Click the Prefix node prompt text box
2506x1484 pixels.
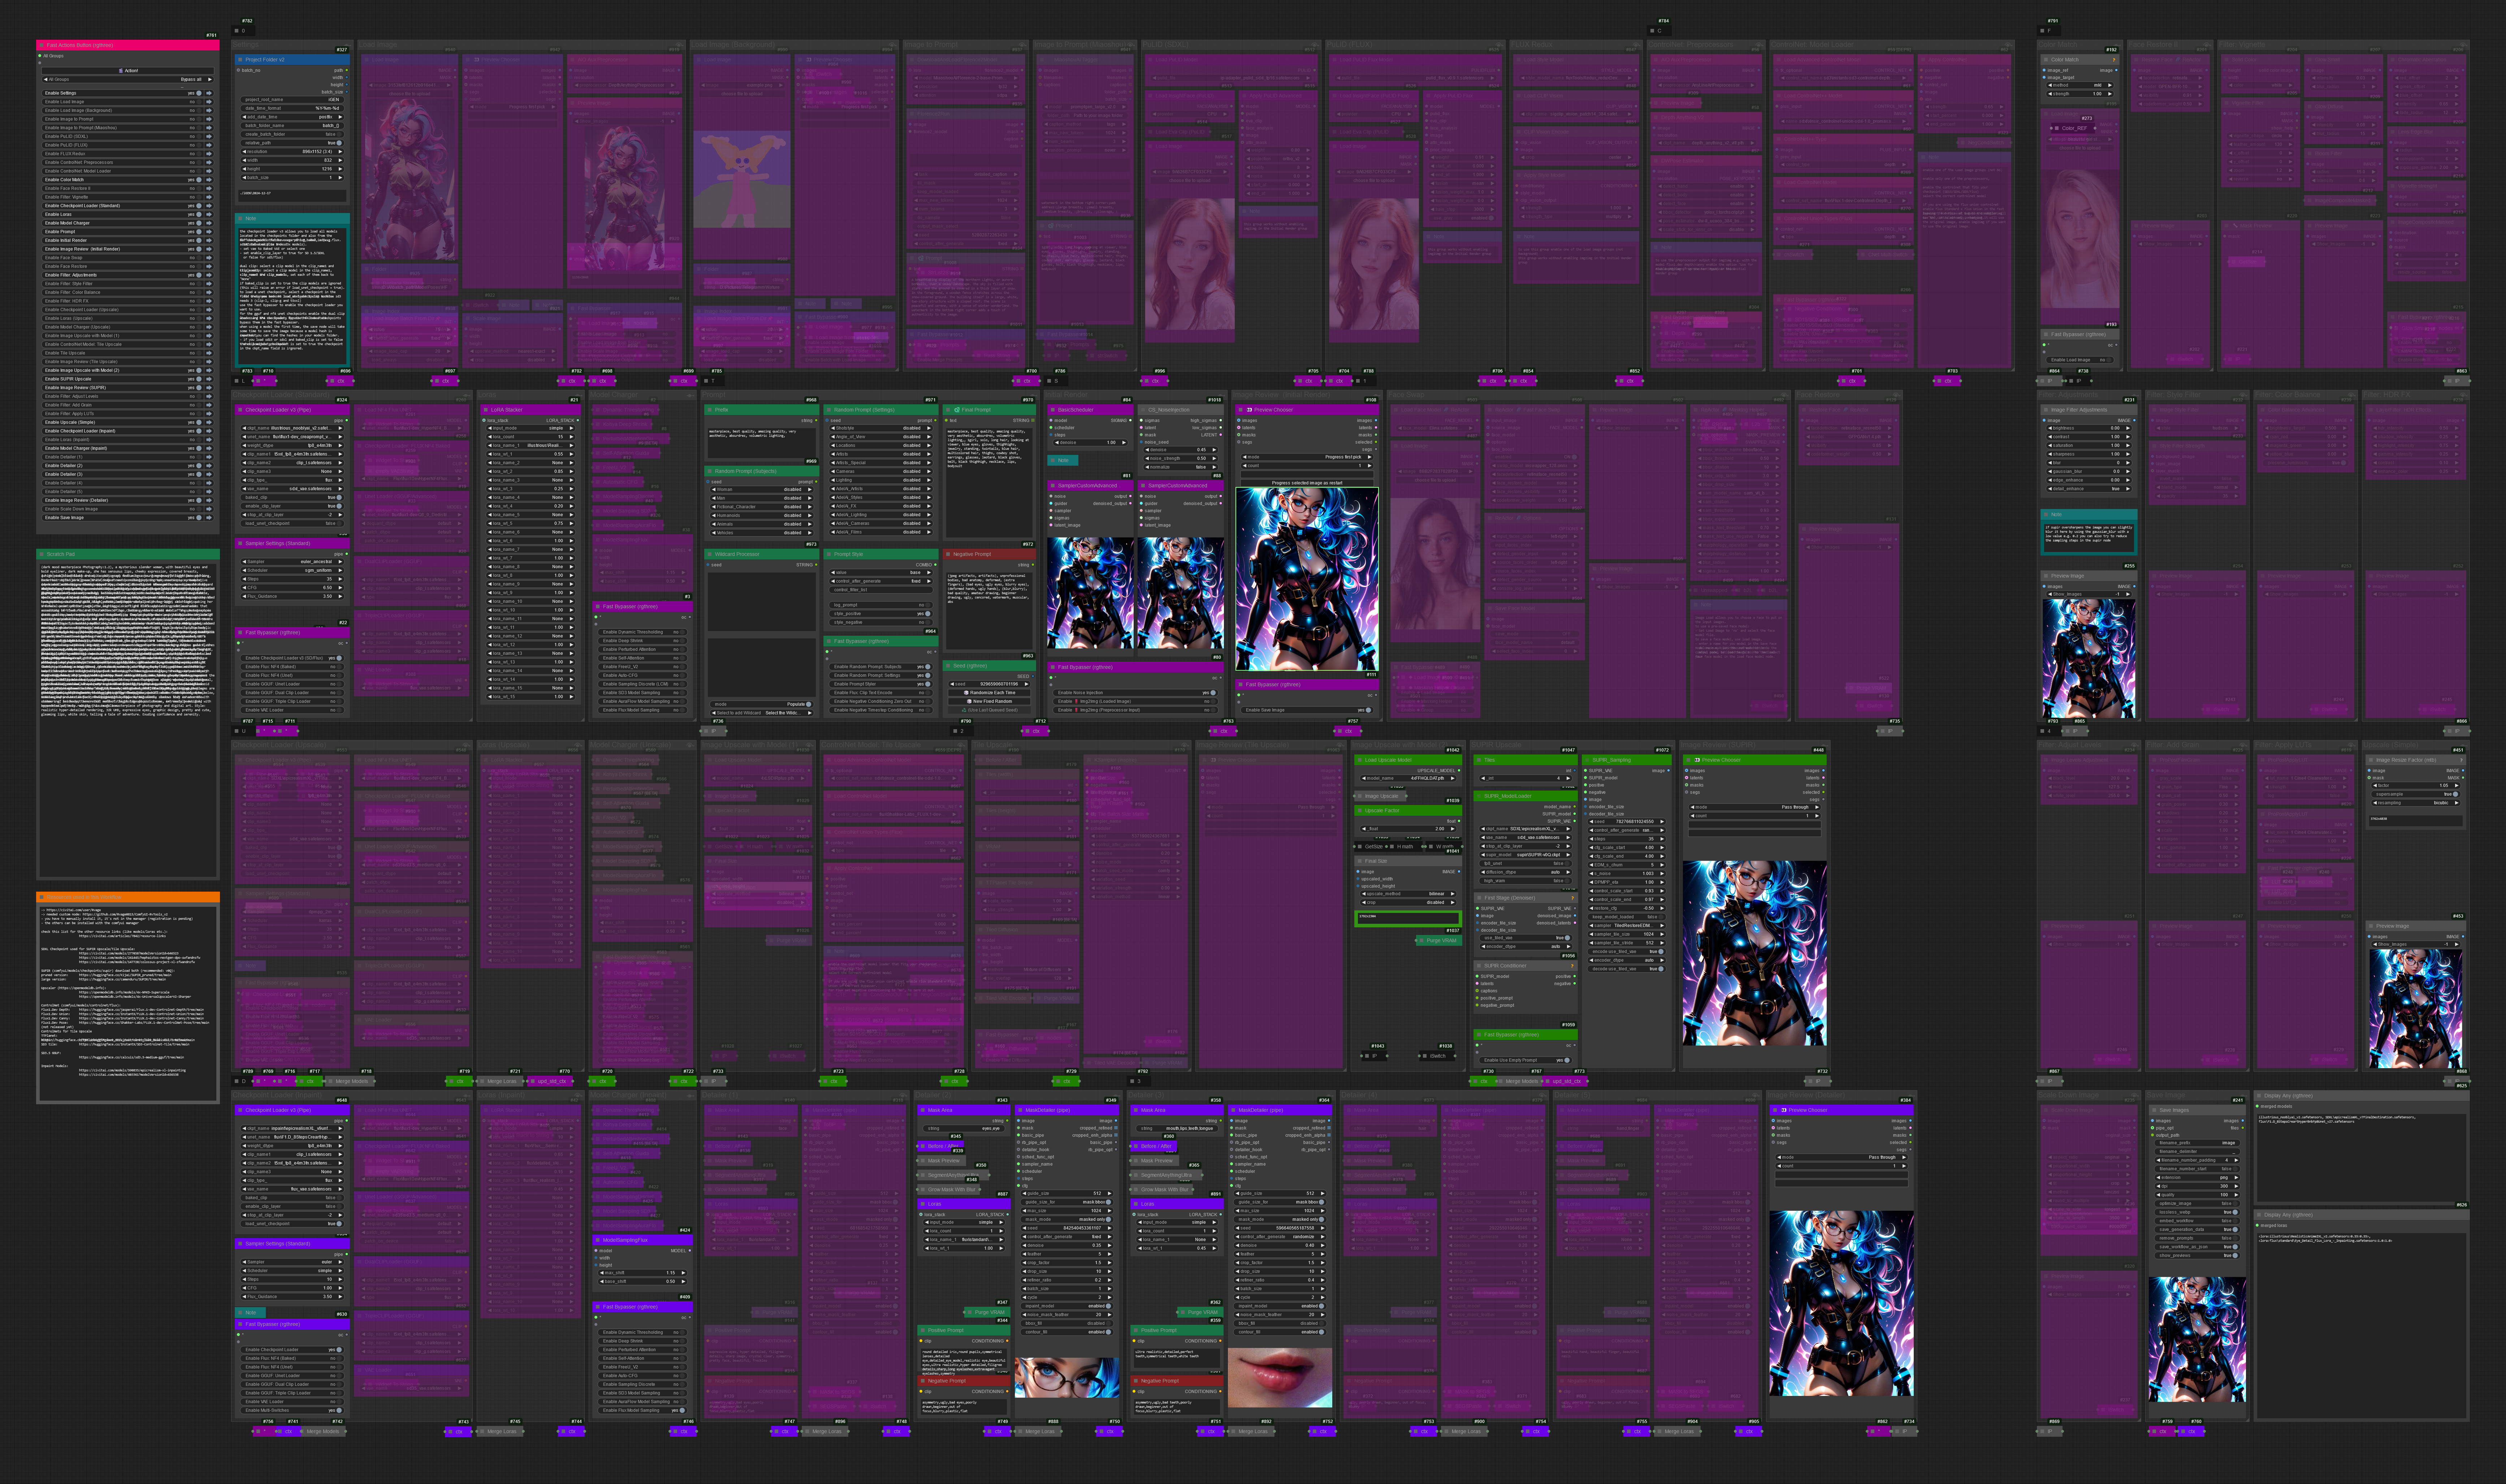tap(762, 443)
